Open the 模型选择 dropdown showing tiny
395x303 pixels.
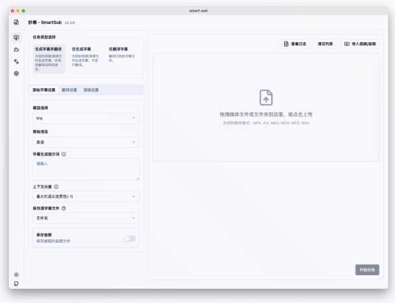(86, 118)
